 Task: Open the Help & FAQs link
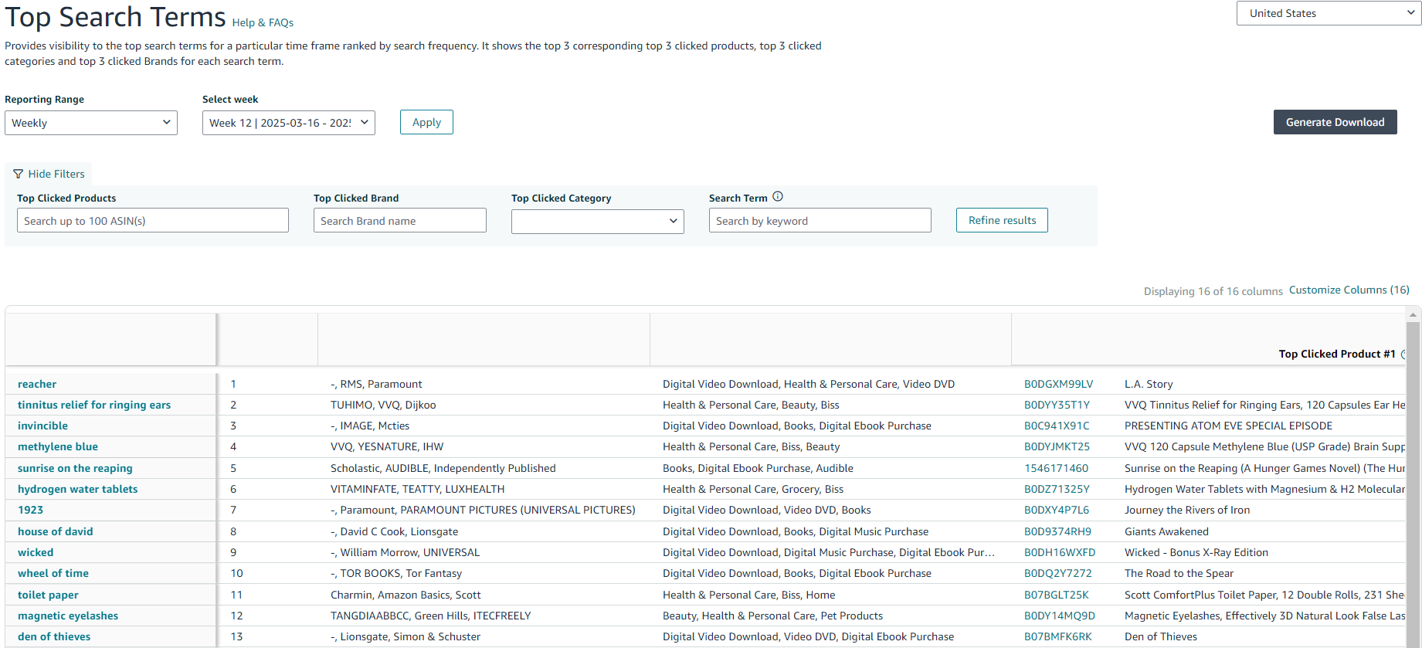(x=263, y=22)
